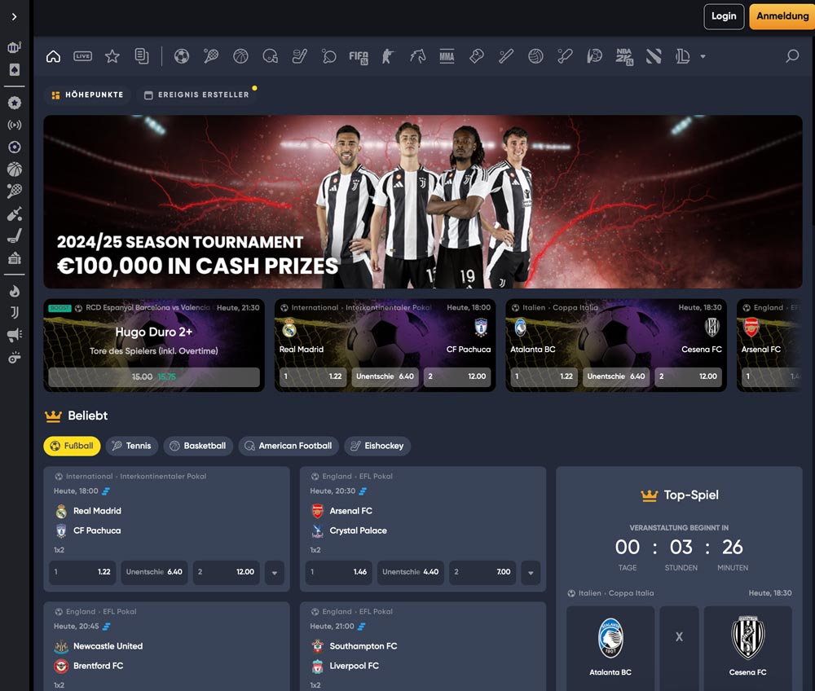Pick Unentschieden 6.40 in featured Real Madrid card
Screen dimensions: 815x691
[385, 376]
